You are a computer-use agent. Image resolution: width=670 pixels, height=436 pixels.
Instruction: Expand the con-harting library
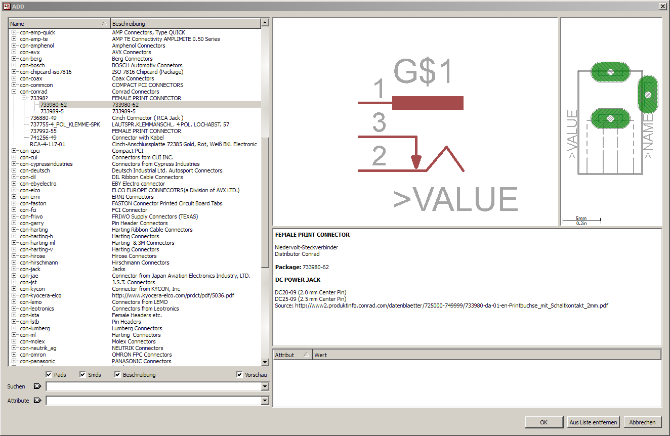click(14, 230)
